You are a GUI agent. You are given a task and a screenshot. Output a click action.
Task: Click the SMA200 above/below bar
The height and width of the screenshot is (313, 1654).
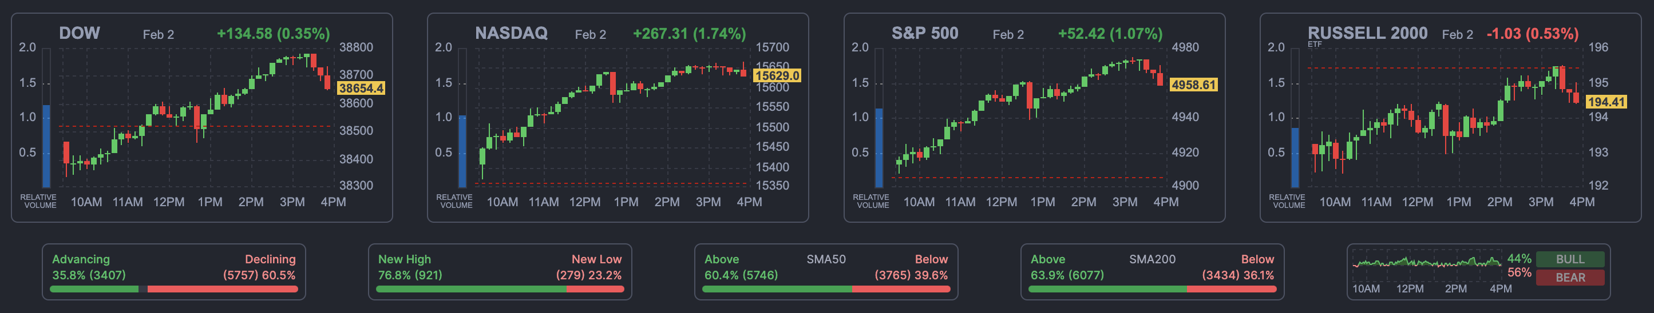1153,289
